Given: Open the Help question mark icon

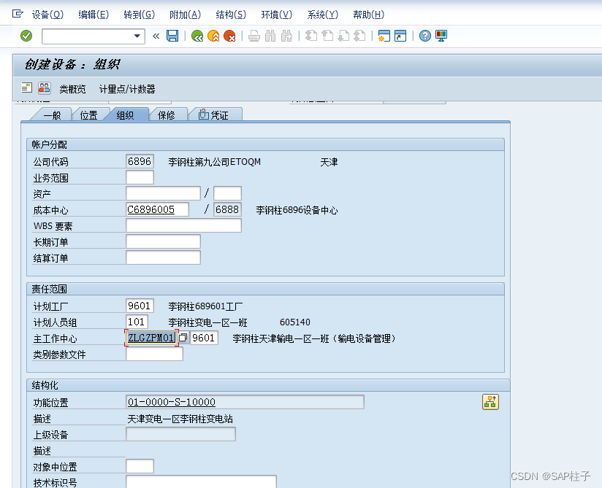Looking at the screenshot, I should click(x=425, y=36).
